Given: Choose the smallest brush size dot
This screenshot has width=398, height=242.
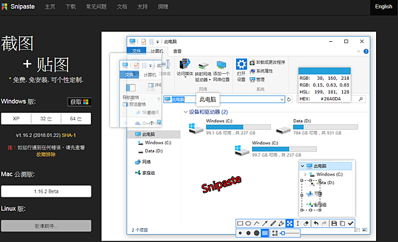Looking at the screenshot, I should [x=240, y=233].
